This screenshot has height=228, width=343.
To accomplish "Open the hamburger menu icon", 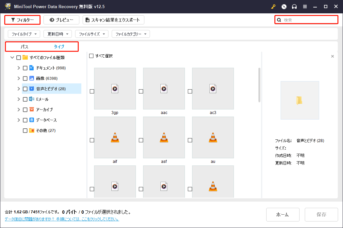I will (x=305, y=7).
